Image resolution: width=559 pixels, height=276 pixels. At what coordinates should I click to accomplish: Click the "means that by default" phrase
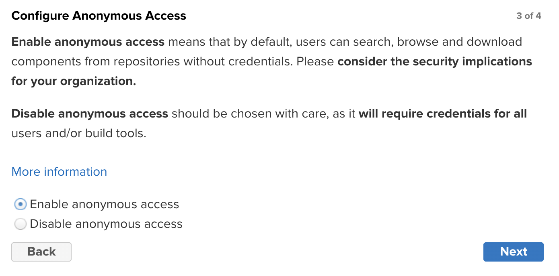pos(229,42)
